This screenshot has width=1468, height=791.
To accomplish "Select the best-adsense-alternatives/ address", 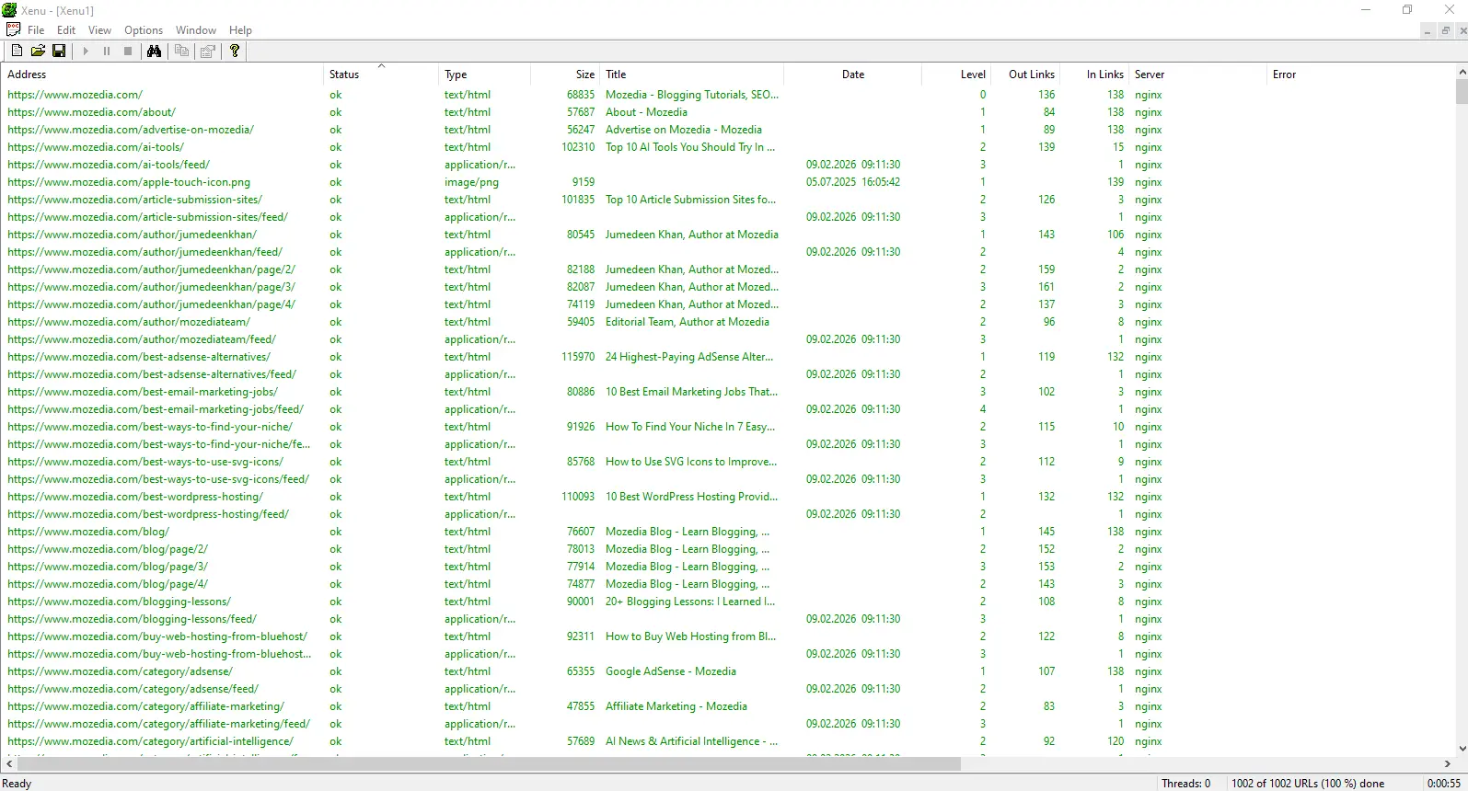I will click(139, 357).
